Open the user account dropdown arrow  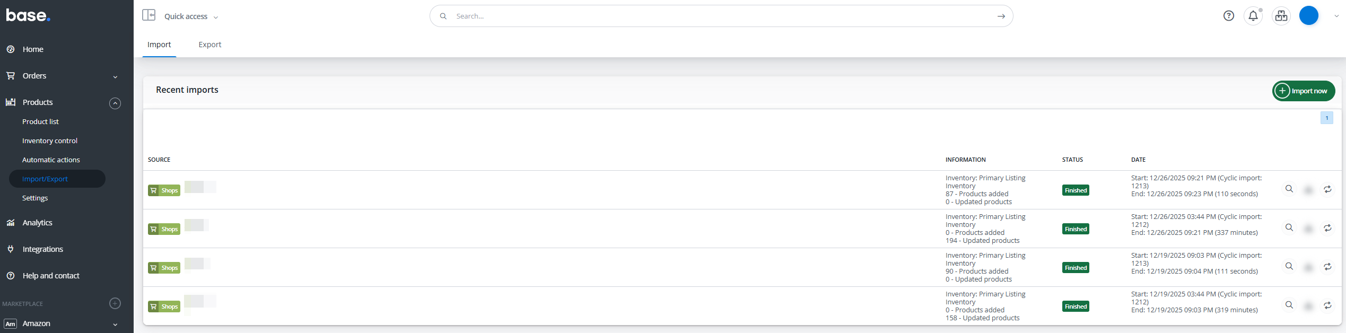pyautogui.click(x=1336, y=16)
